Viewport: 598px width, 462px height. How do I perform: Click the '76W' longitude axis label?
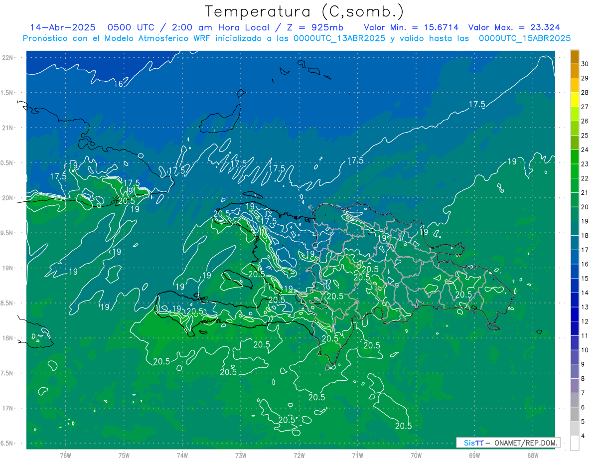tap(65, 455)
